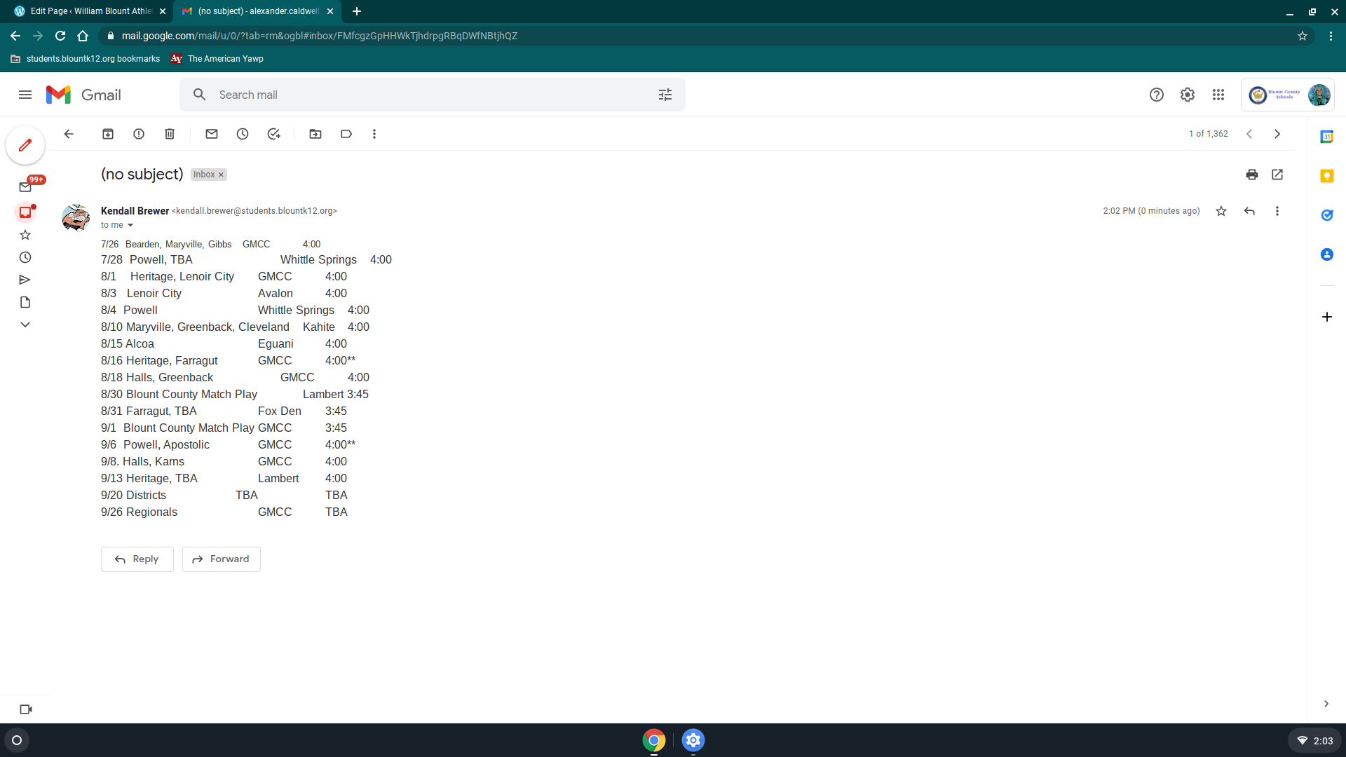1346x757 pixels.
Task: Remove the Inbox label from email
Action: tap(221, 175)
